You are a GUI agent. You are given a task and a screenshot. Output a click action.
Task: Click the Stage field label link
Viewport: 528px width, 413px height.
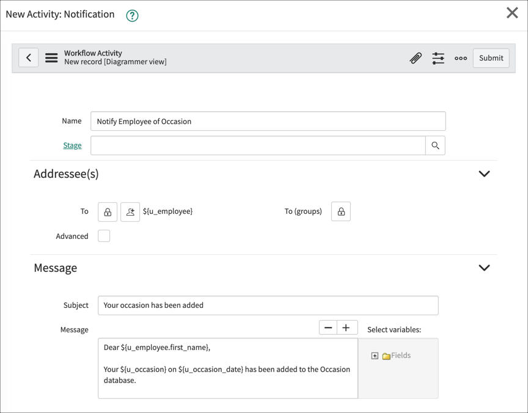point(72,145)
